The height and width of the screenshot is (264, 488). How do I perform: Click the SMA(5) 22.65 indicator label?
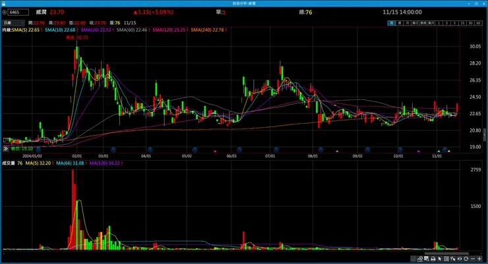coord(26,30)
